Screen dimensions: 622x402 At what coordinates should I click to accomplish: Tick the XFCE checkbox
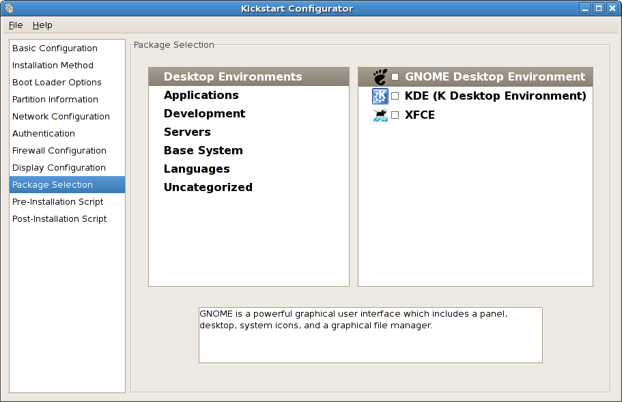[x=395, y=115]
